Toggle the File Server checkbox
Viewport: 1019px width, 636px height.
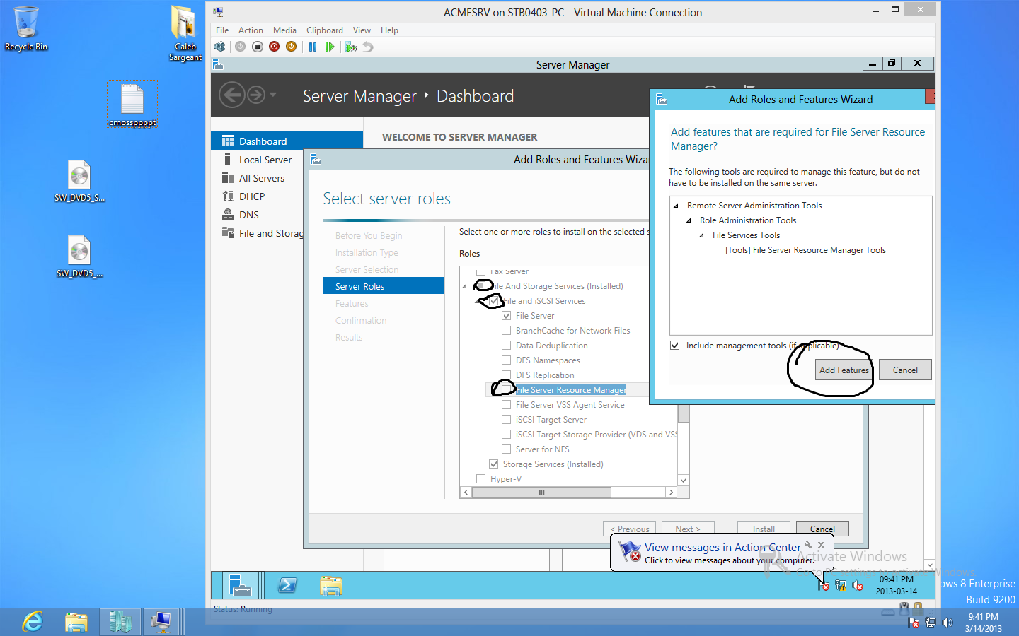507,316
